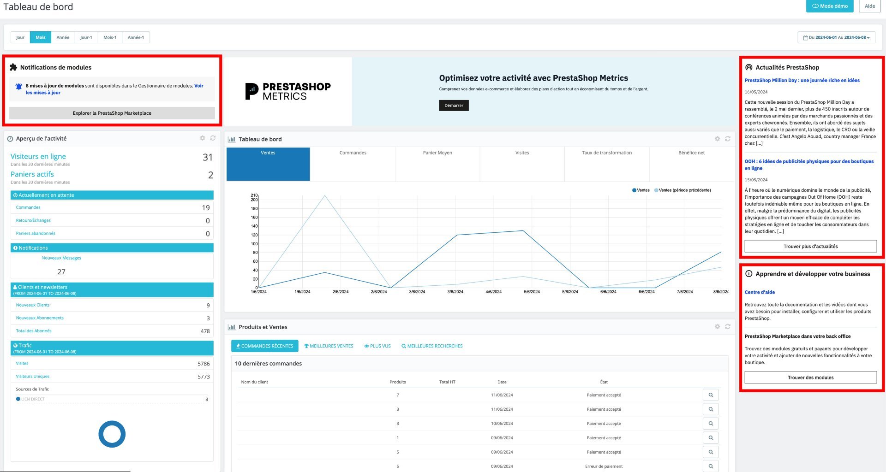Screen dimensions: 886x472
Task: View order details for first 11/06/2024 order with 7 products
Action: (711, 395)
